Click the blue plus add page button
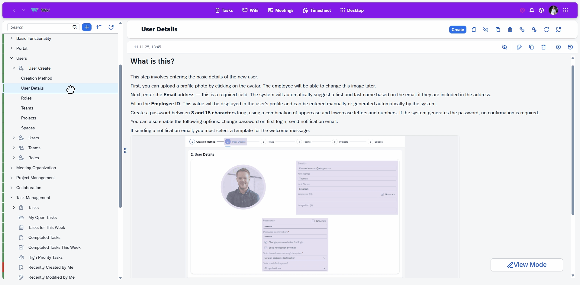This screenshot has width=580, height=285. pos(87,27)
